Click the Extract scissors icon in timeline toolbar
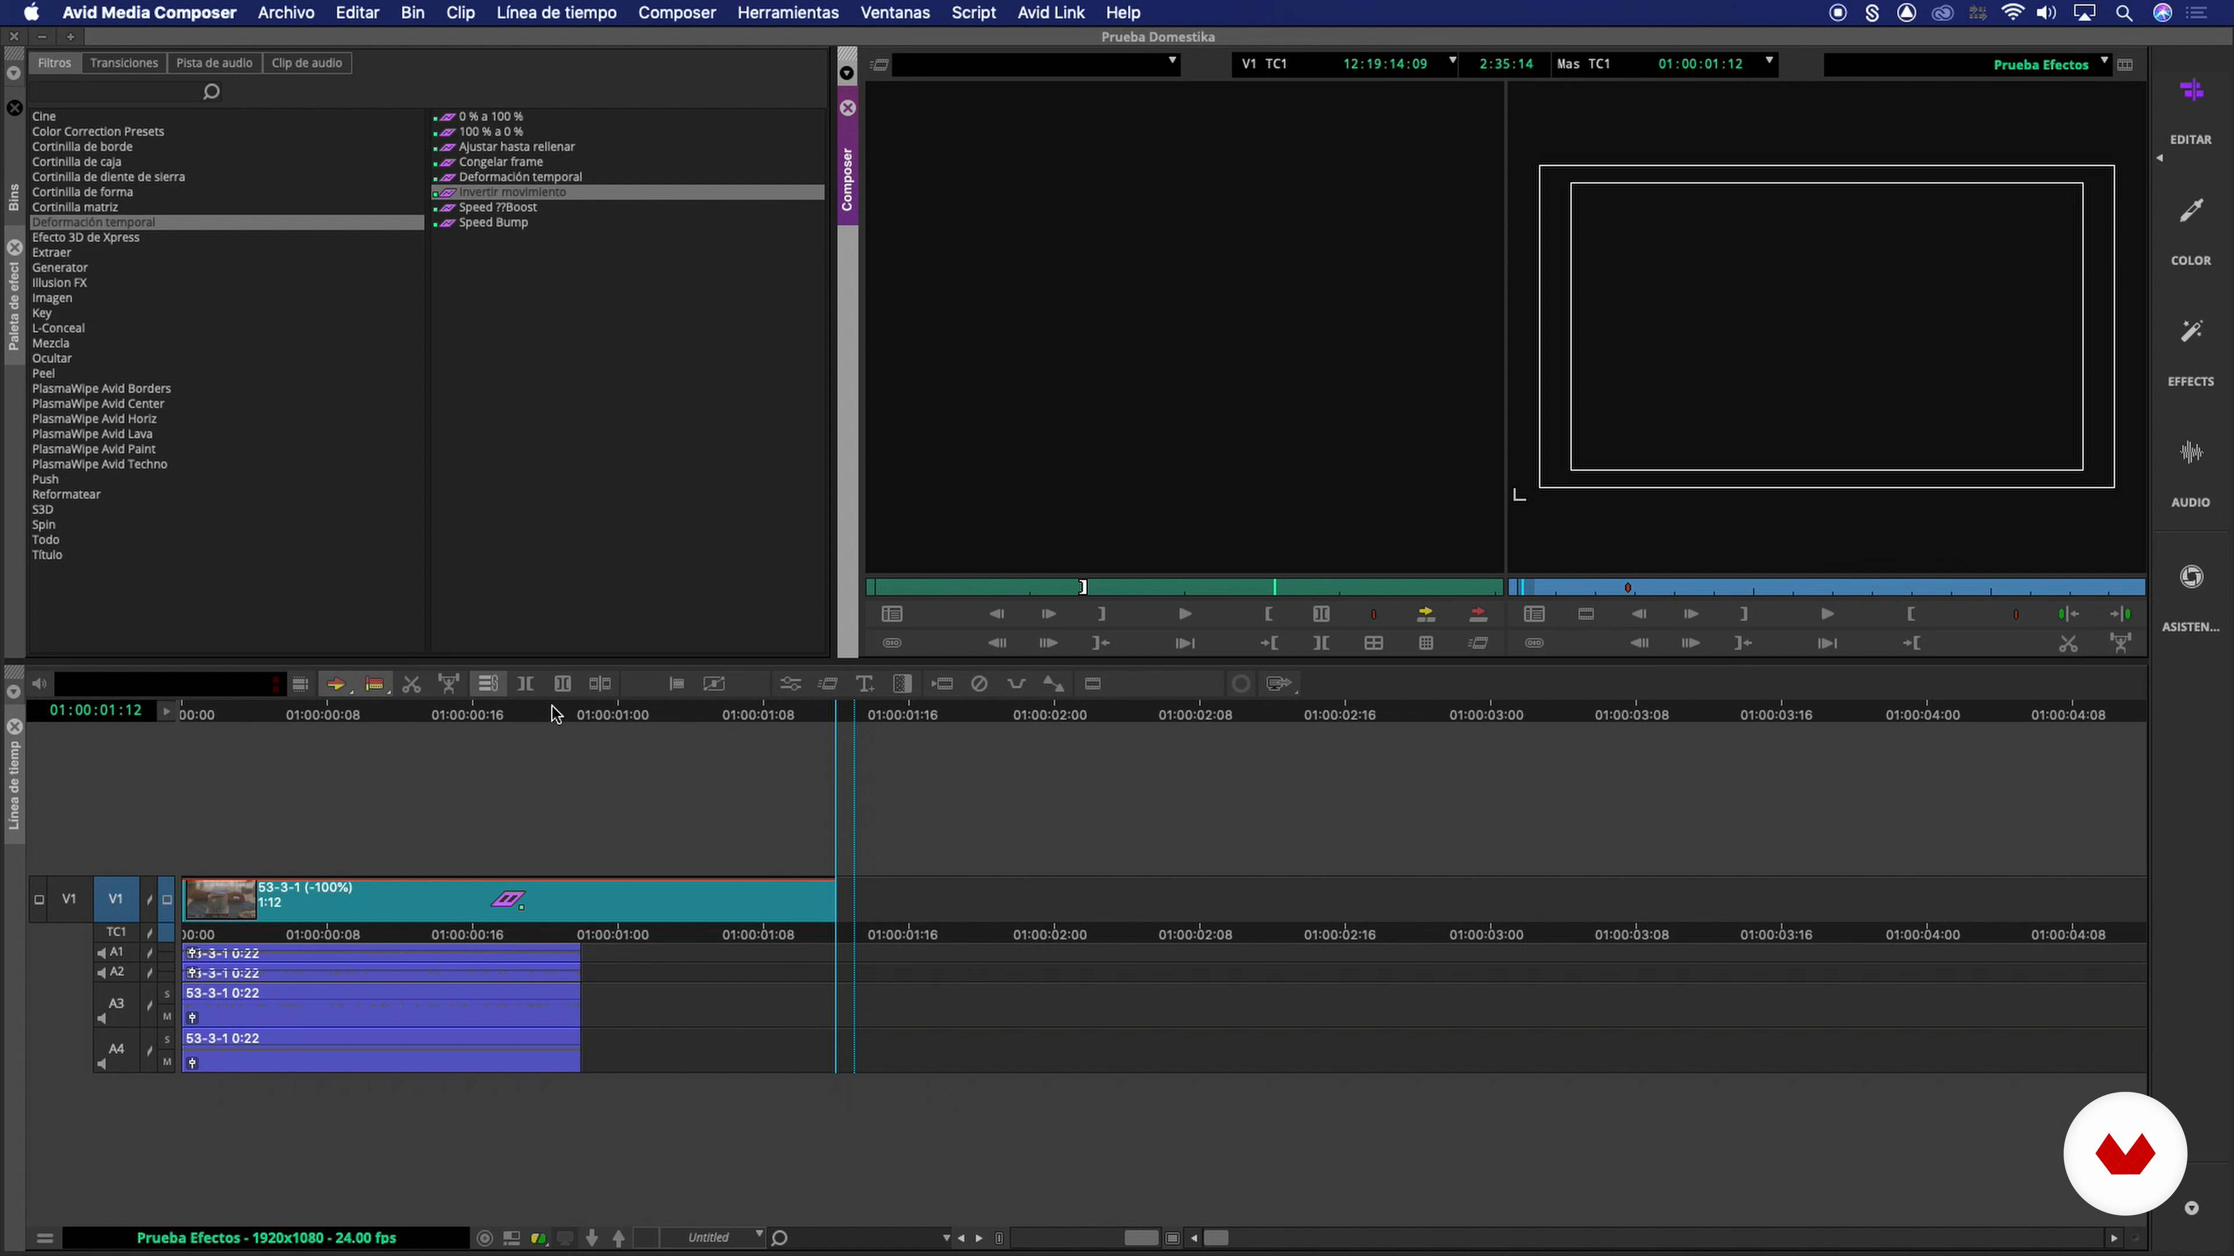 tap(412, 684)
